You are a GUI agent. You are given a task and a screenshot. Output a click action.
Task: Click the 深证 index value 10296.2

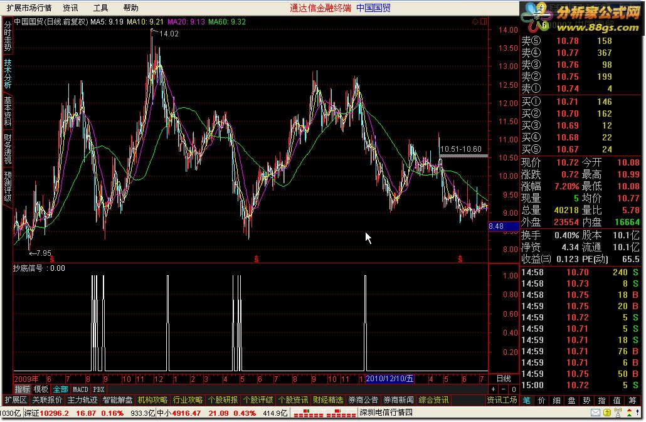[x=55, y=413]
